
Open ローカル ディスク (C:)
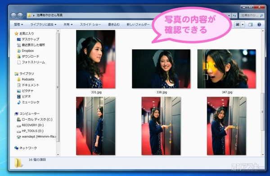pyautogui.click(x=35, y=119)
